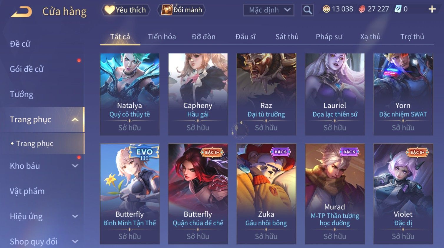The height and width of the screenshot is (248, 444).
Task: Tap the gold coin currency icon
Action: tap(326, 9)
